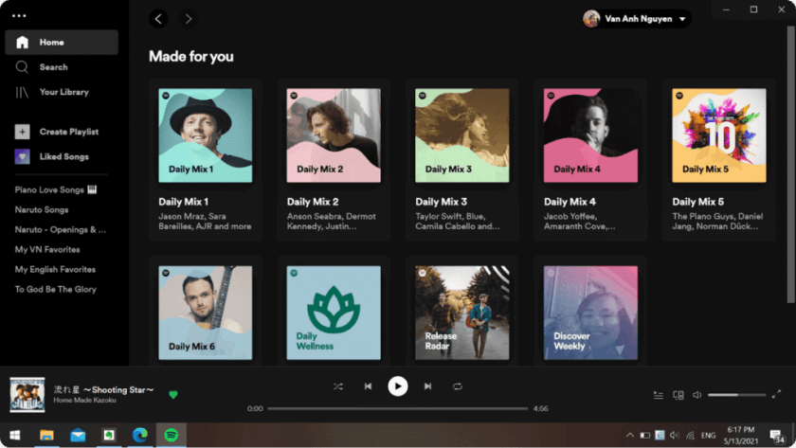
Task: Skip to the previous track
Action: coord(368,386)
